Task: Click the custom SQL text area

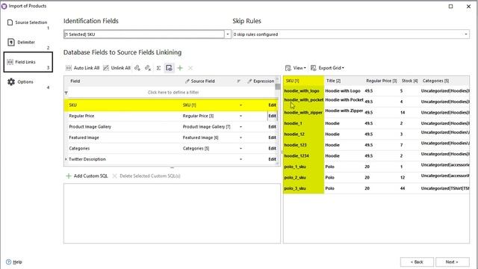Action: 172,213
